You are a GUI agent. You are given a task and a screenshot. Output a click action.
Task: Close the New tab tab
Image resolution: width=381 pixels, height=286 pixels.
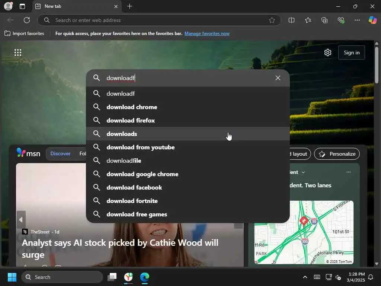point(116,7)
